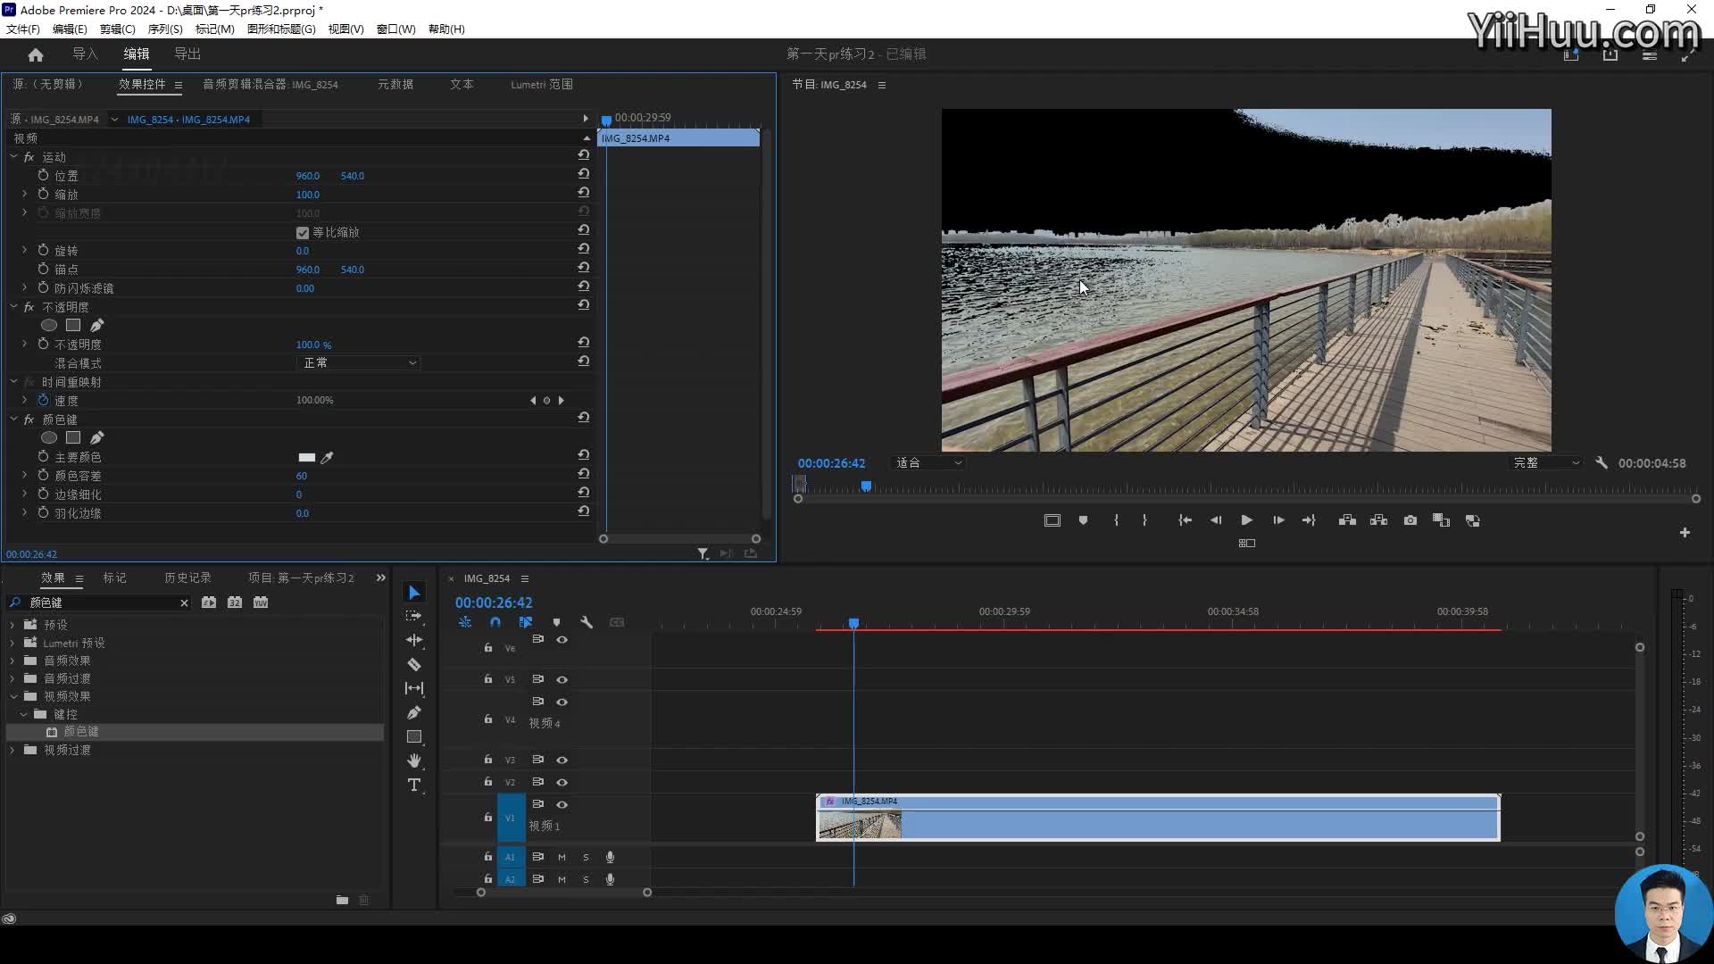Step back one frame
Screen dimensions: 1714x964
(x=1216, y=520)
